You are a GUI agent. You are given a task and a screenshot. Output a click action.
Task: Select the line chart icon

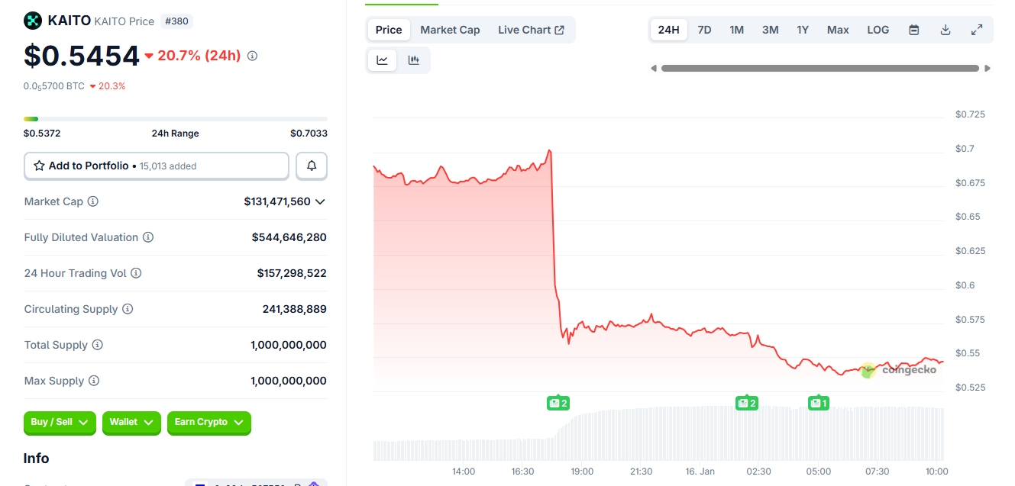click(x=382, y=60)
